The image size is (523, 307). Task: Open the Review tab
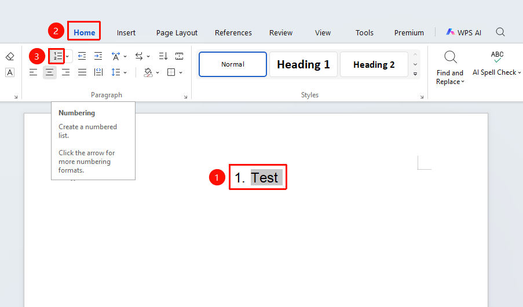[x=281, y=32]
